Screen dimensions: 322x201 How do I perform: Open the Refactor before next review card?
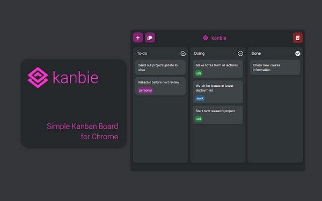(160, 86)
